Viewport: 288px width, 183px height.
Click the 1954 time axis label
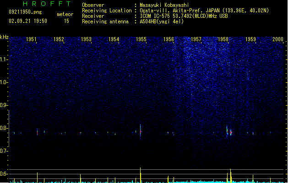coord(114,39)
